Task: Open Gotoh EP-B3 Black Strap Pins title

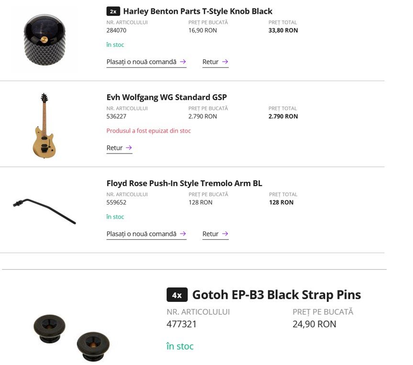Action: click(x=277, y=295)
